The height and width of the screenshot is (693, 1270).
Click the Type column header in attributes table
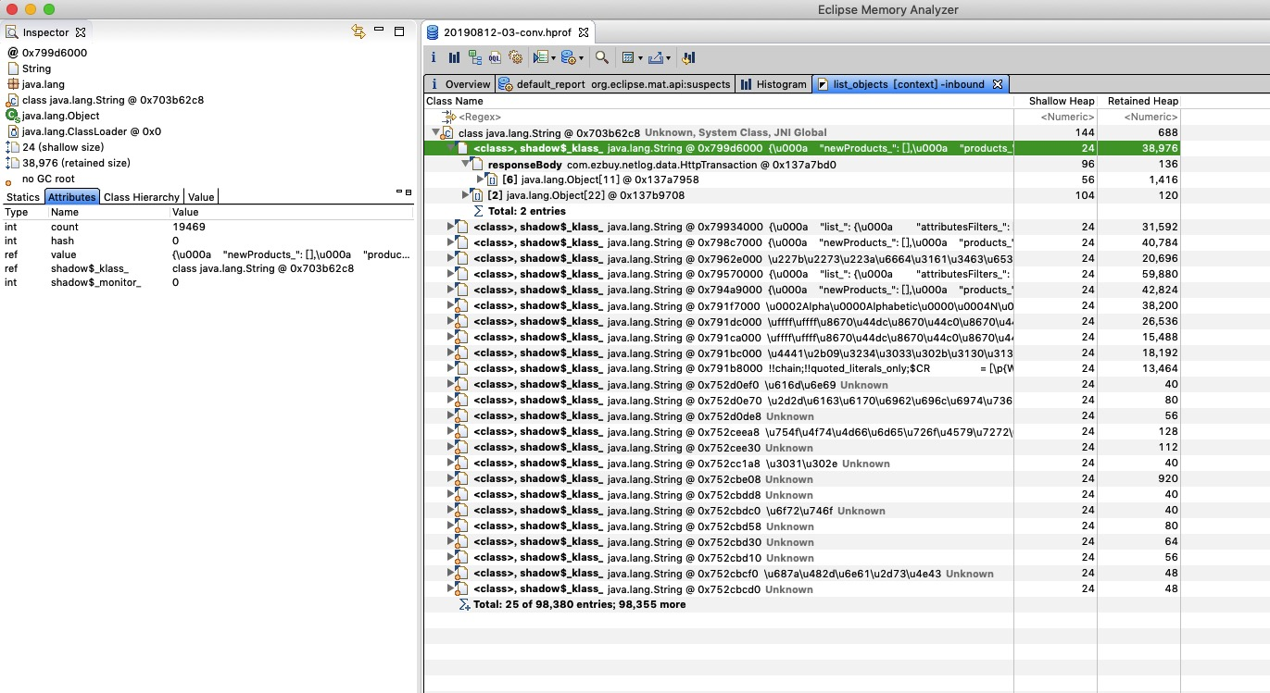(x=25, y=212)
